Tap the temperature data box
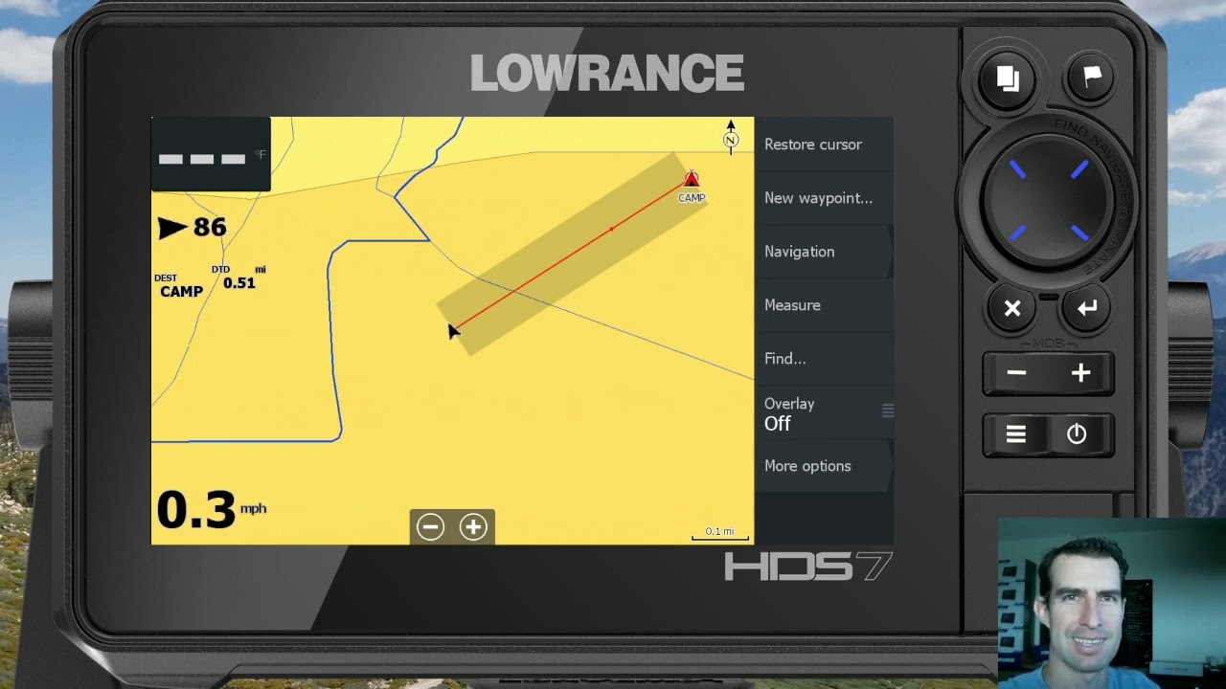 (x=211, y=155)
